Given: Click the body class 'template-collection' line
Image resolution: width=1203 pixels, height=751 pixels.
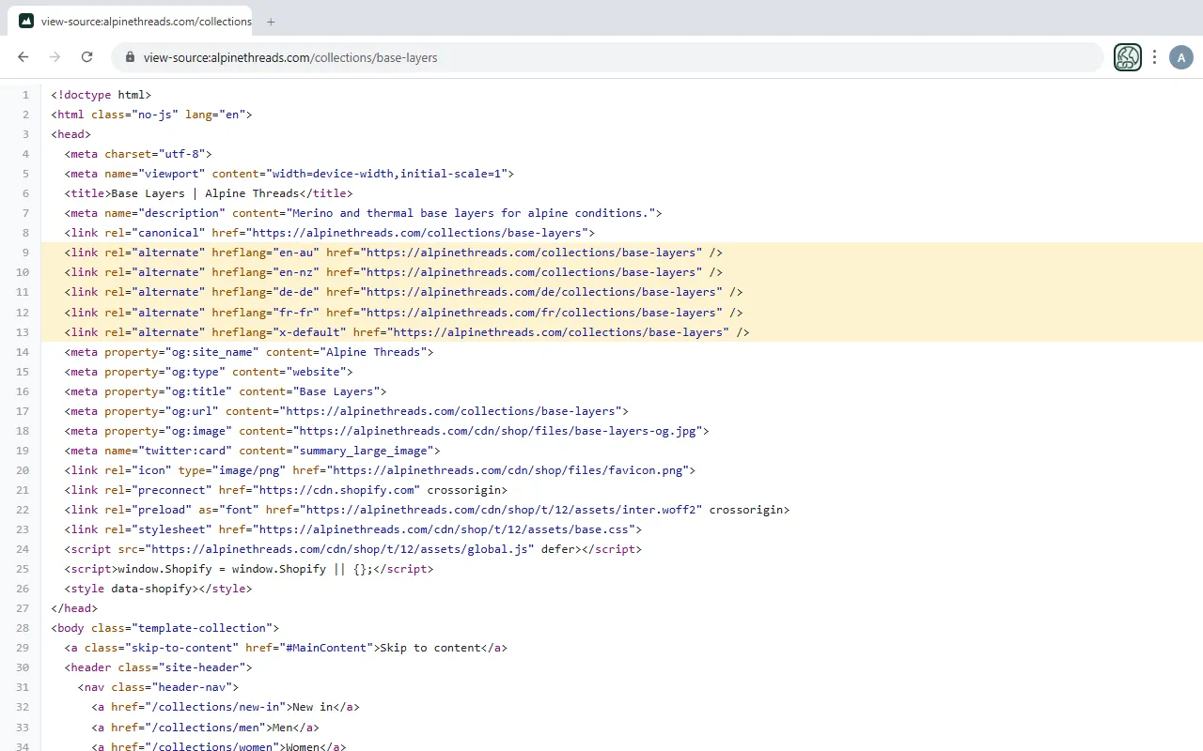Looking at the screenshot, I should coord(164,628).
